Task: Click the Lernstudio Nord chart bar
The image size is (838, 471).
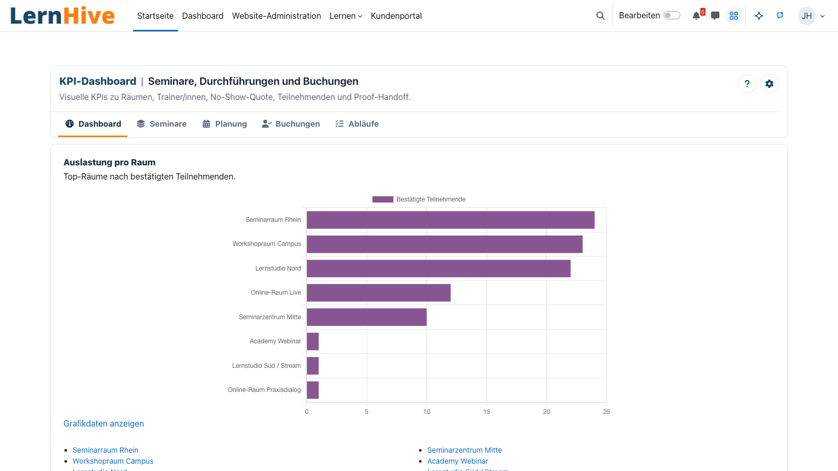Action: (x=438, y=268)
